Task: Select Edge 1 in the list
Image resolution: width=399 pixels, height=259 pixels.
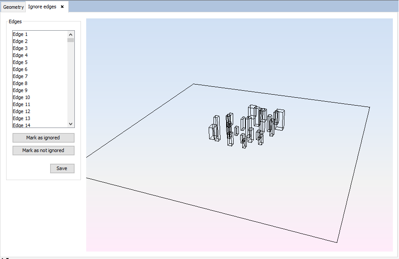Action: pyautogui.click(x=20, y=34)
